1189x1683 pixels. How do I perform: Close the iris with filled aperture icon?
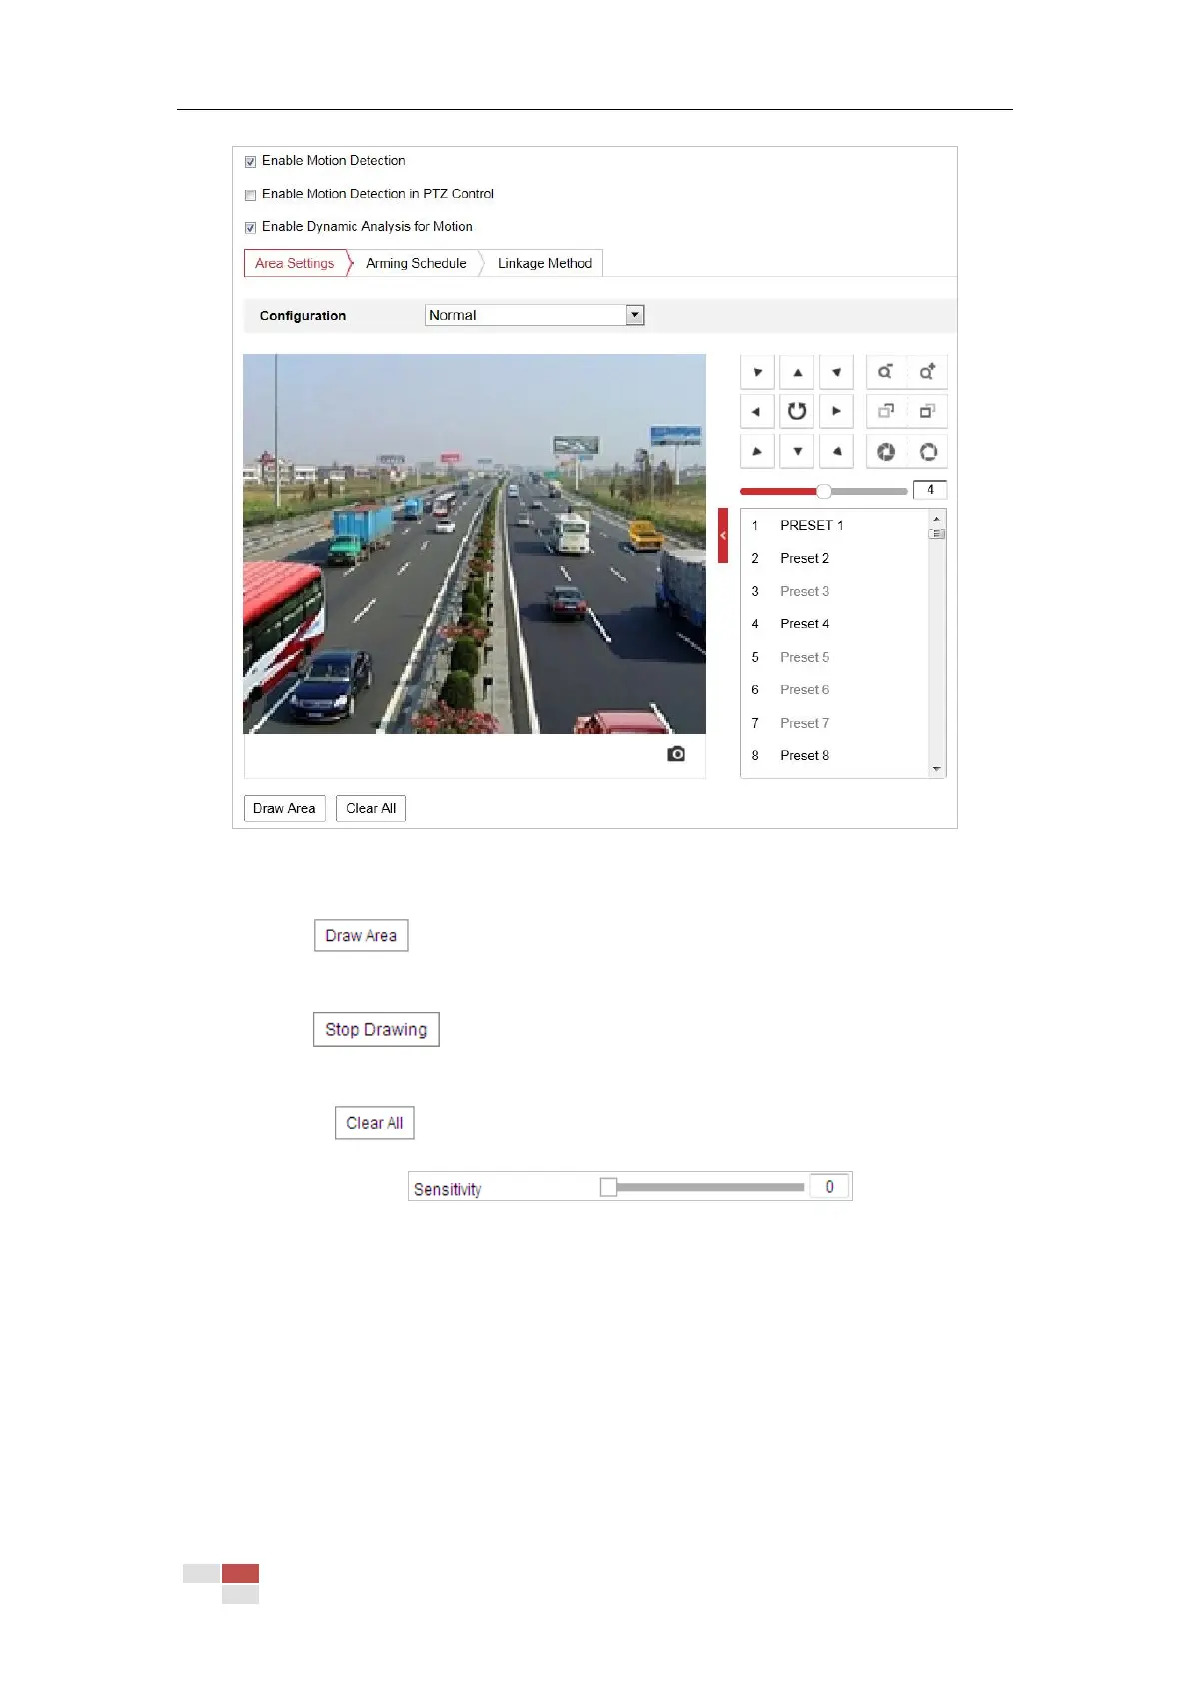(x=885, y=452)
